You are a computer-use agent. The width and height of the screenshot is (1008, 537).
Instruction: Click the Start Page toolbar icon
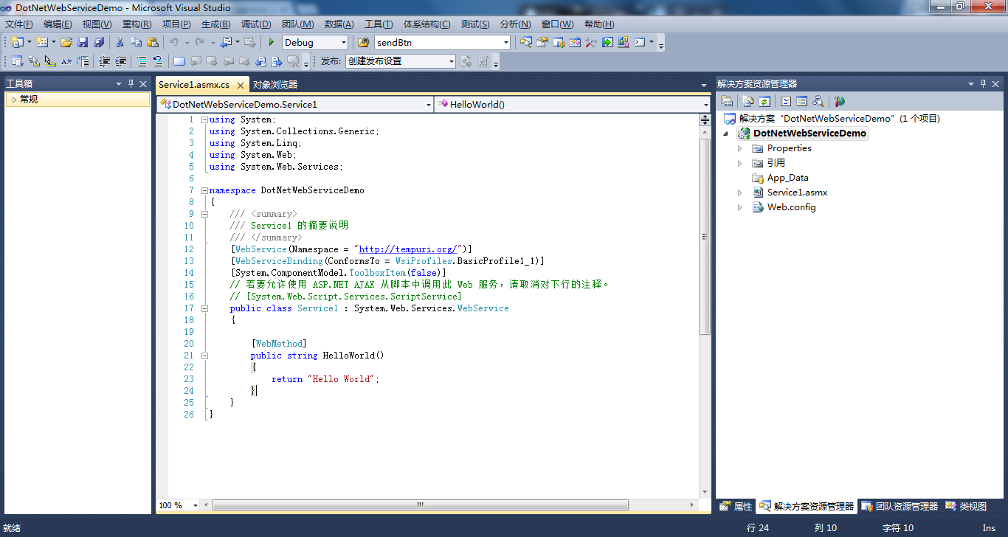607,42
